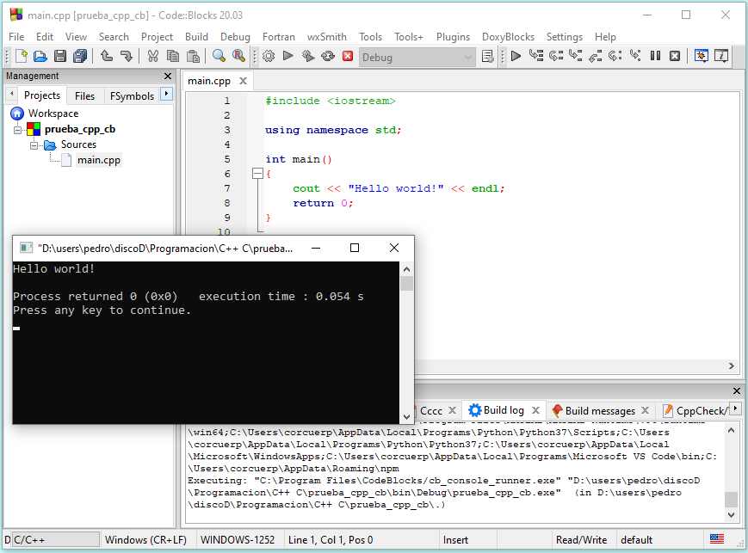Pause the debugger with the pause icon
This screenshot has height=553, width=748.
[655, 56]
